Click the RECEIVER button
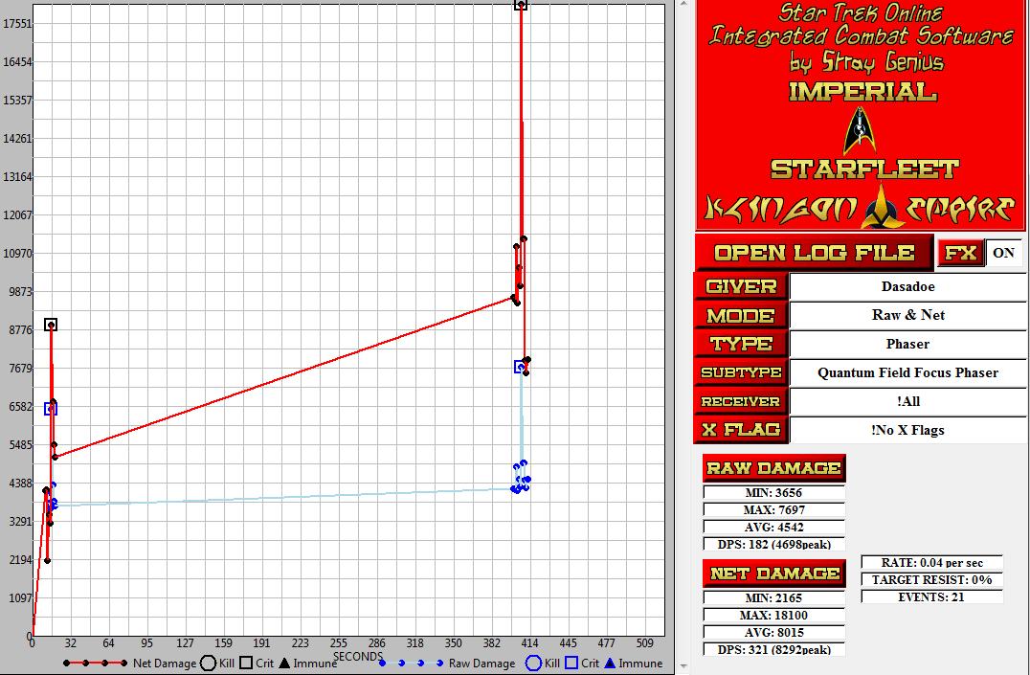The image size is (1030, 675). pos(740,401)
